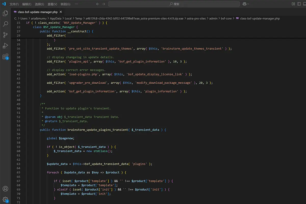The height and width of the screenshot is (204, 306).
Task: Open the 选择(S) menu
Action: 40,4
